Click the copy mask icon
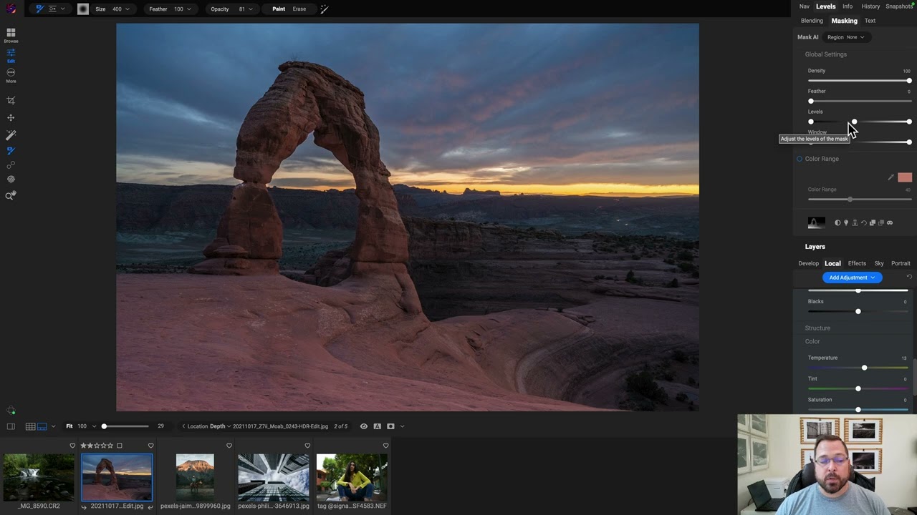Image resolution: width=917 pixels, height=515 pixels. point(872,222)
